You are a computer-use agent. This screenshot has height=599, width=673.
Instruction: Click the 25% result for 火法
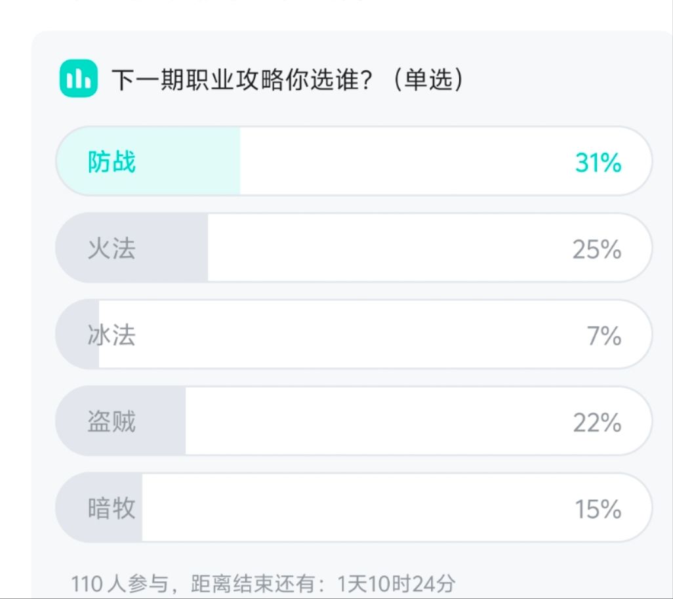[x=596, y=249]
